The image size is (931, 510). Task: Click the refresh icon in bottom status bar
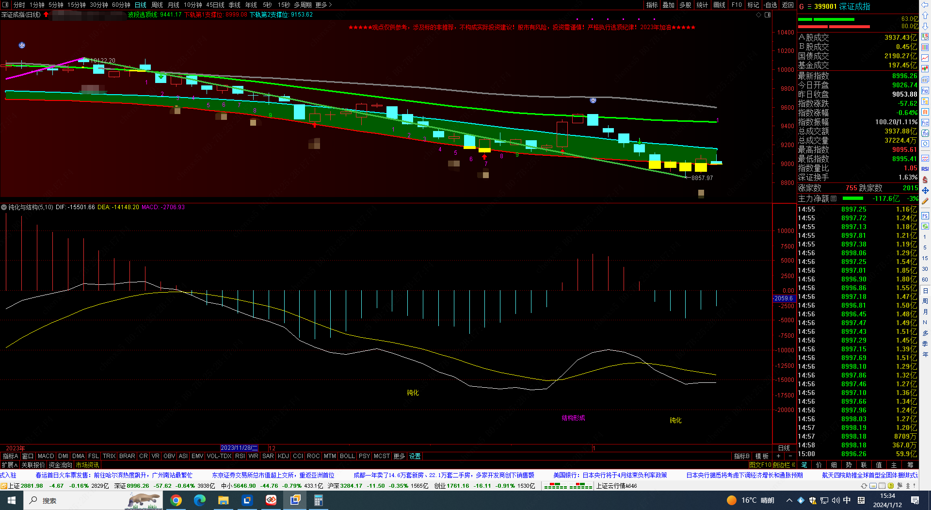[x=864, y=486]
